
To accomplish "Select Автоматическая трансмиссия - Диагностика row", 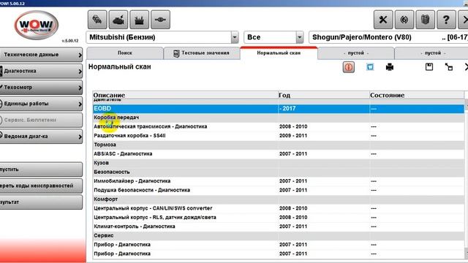I will (x=278, y=126).
